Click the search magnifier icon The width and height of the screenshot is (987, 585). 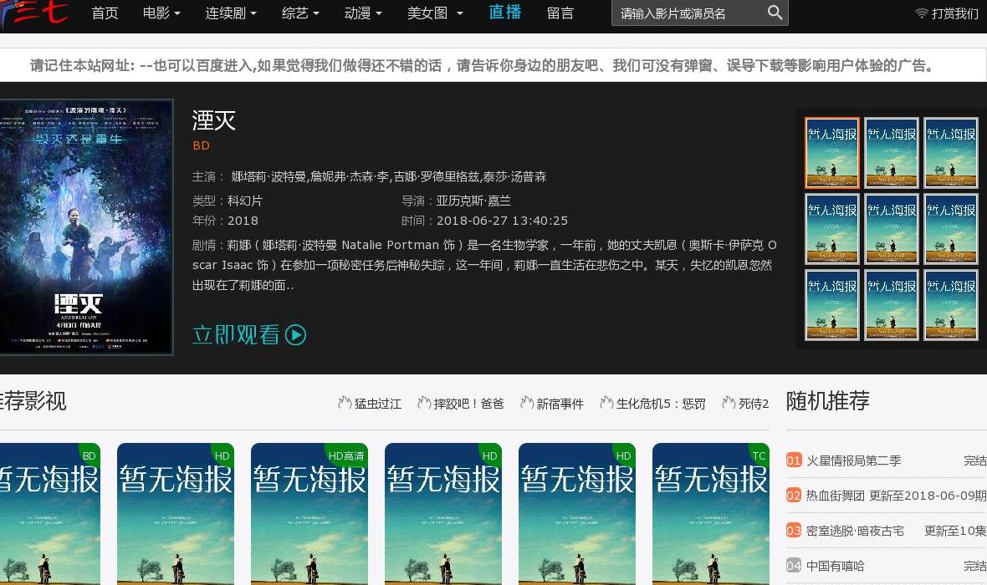(x=775, y=12)
